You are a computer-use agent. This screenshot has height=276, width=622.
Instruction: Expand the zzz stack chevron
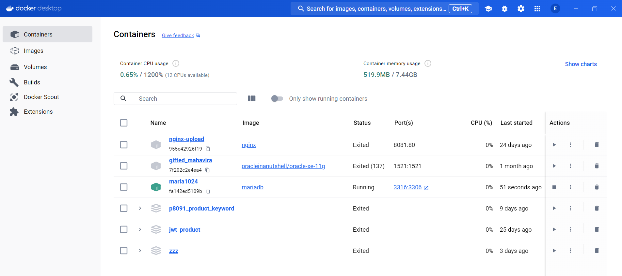click(x=140, y=251)
